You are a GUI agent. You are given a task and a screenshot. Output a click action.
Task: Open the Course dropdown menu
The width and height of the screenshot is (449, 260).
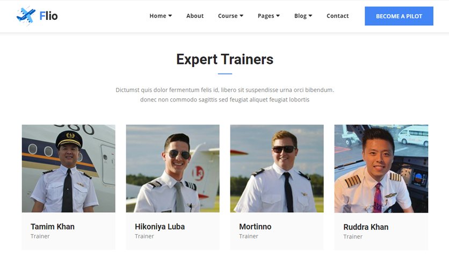(x=230, y=16)
